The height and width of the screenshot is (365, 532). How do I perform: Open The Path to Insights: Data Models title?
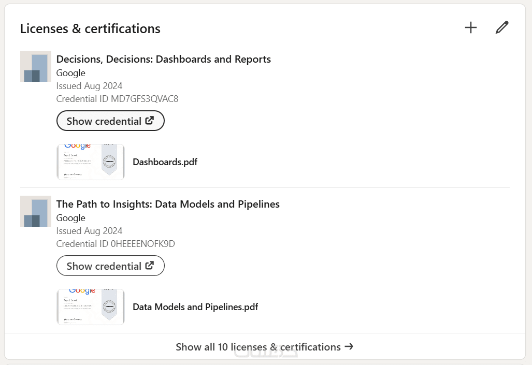coord(168,205)
